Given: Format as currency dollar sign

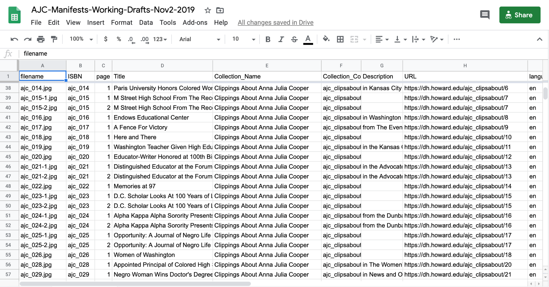Looking at the screenshot, I should [106, 39].
